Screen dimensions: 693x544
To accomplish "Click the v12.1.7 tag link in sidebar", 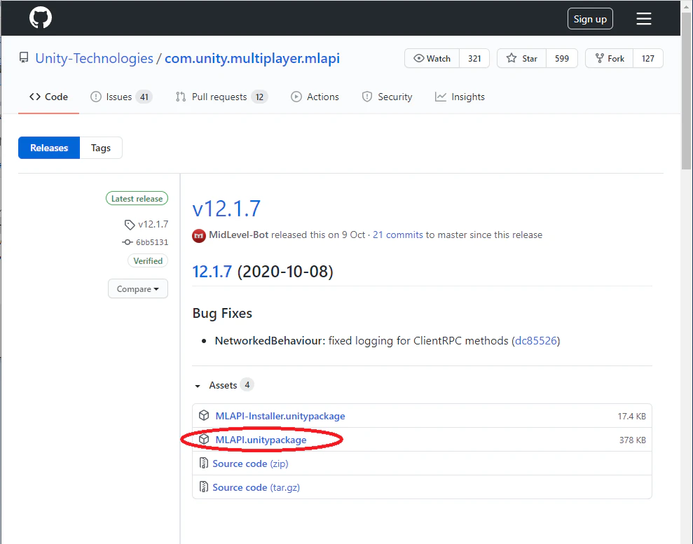I will pyautogui.click(x=153, y=224).
